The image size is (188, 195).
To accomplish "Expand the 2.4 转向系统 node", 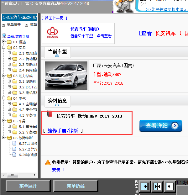I will [x=9, y=70].
